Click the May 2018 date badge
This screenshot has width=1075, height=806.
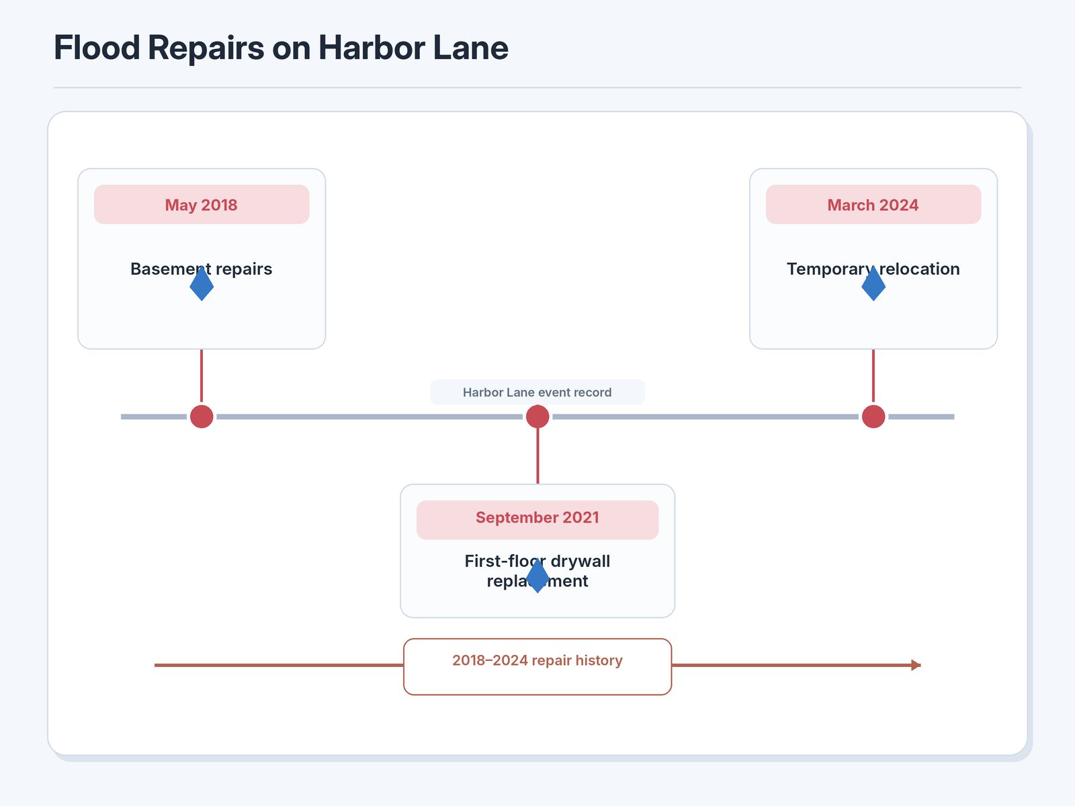pyautogui.click(x=202, y=205)
